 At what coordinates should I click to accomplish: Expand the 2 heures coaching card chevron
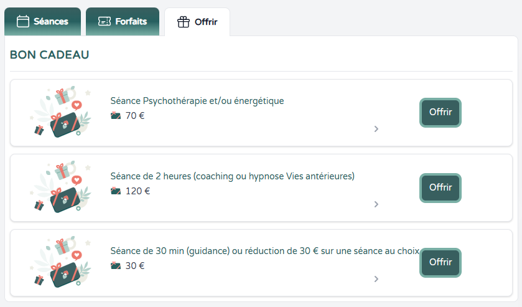376,204
